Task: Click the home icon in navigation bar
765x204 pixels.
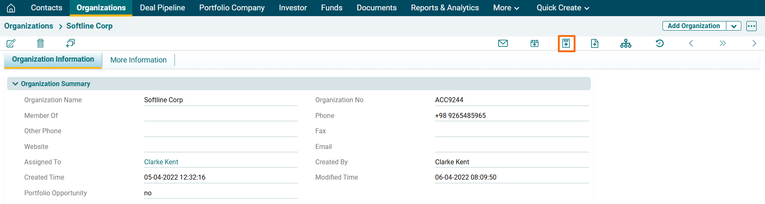Action: [11, 8]
